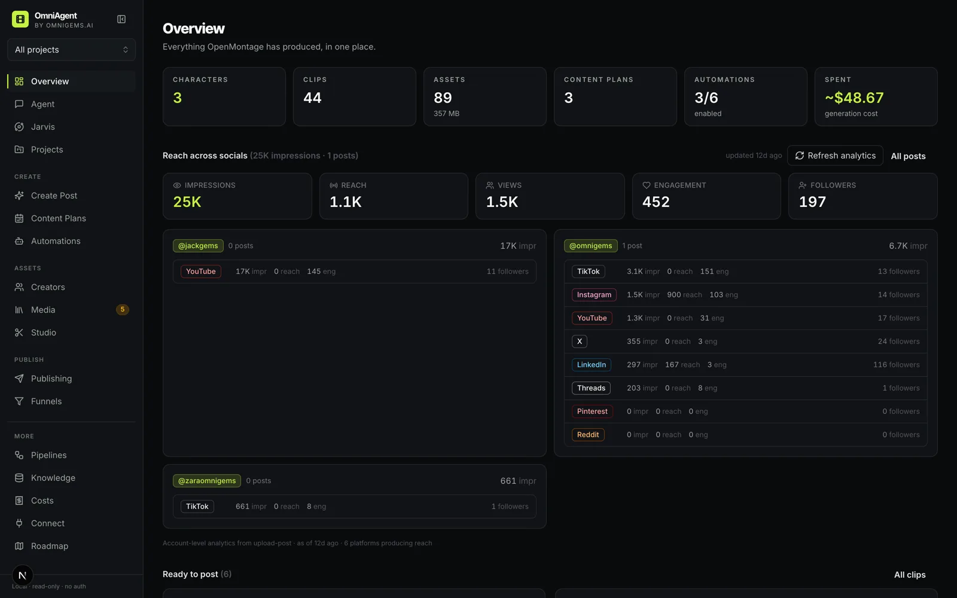957x598 pixels.
Task: Click the Knowledge database icon
Action: [x=19, y=478]
